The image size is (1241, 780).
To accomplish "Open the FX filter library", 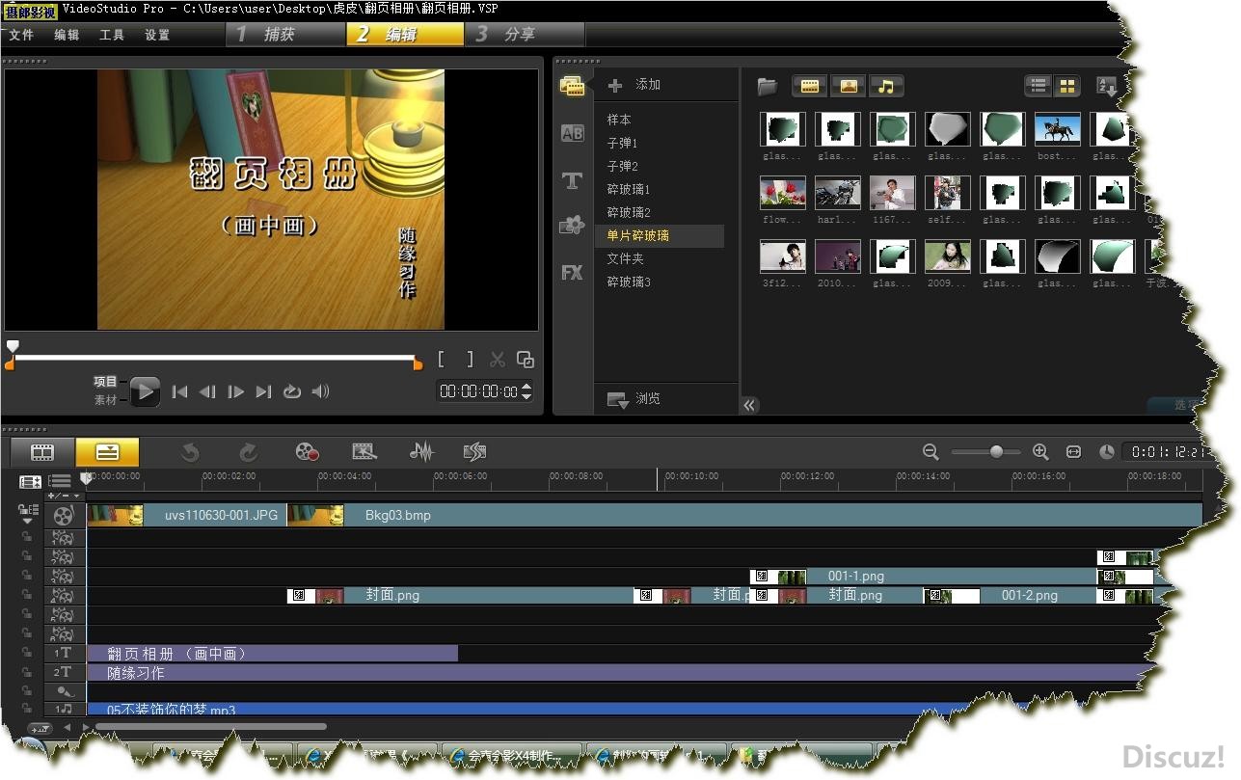I will point(572,273).
